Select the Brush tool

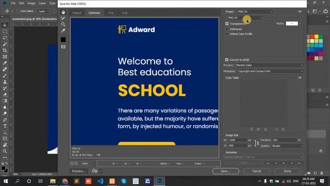click(5, 76)
